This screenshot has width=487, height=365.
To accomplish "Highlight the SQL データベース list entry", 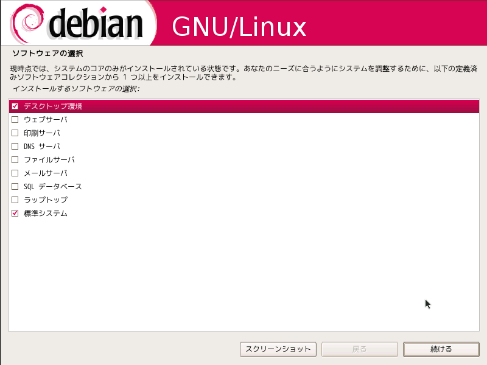I will click(244, 186).
